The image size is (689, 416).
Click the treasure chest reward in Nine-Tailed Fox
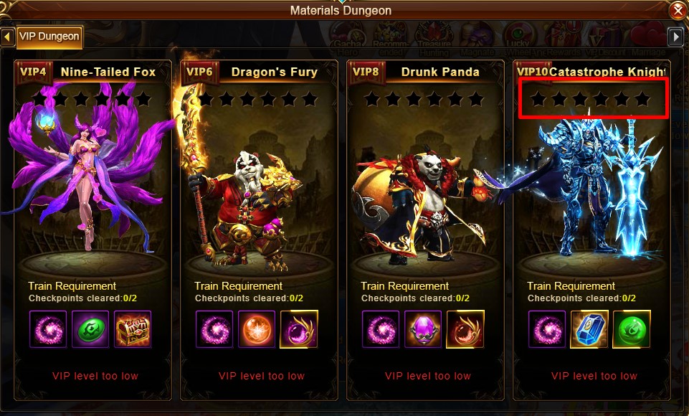pos(133,329)
